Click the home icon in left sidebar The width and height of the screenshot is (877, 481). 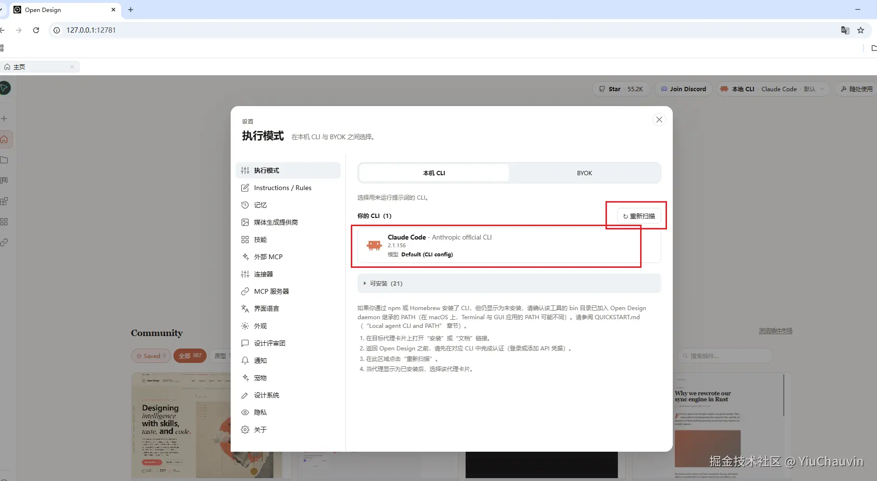[x=4, y=140]
